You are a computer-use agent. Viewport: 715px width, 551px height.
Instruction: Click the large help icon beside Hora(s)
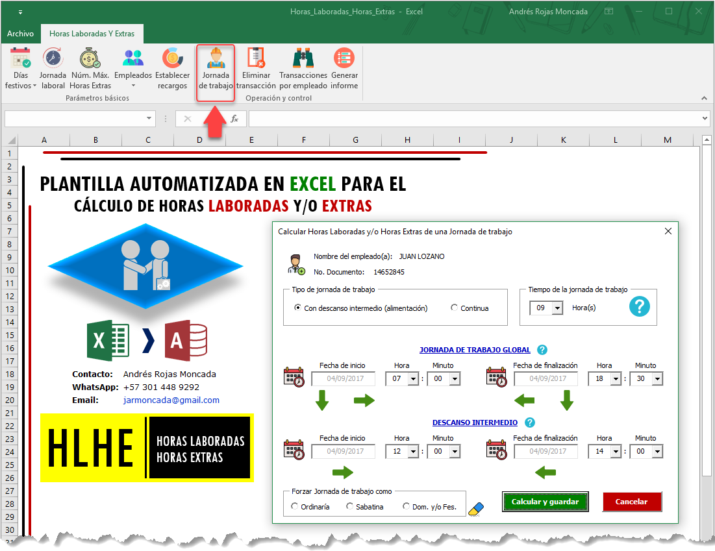pos(639,306)
